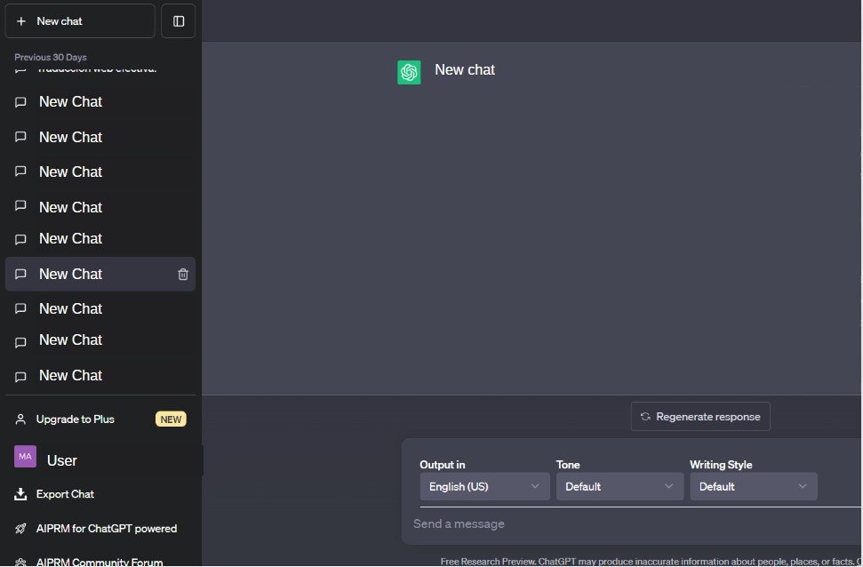
Task: Click the 'Previous 30 Days' section label
Action: [x=51, y=57]
